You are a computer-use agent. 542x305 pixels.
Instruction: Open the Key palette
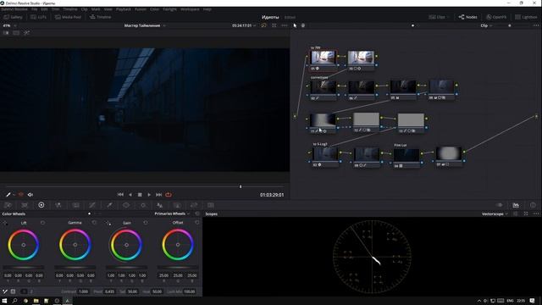[x=177, y=205]
